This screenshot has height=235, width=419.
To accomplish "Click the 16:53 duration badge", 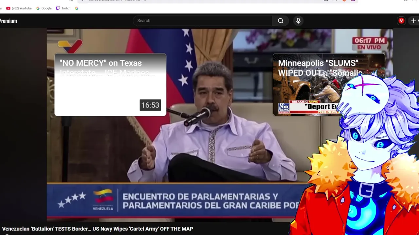I will click(x=150, y=105).
